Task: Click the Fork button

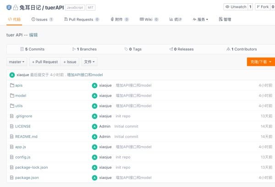Action: click(263, 7)
